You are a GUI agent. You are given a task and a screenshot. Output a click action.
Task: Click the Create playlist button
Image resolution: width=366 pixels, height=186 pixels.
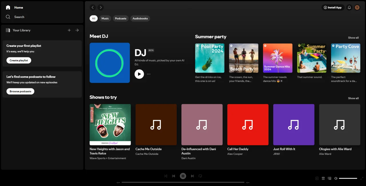point(19,60)
